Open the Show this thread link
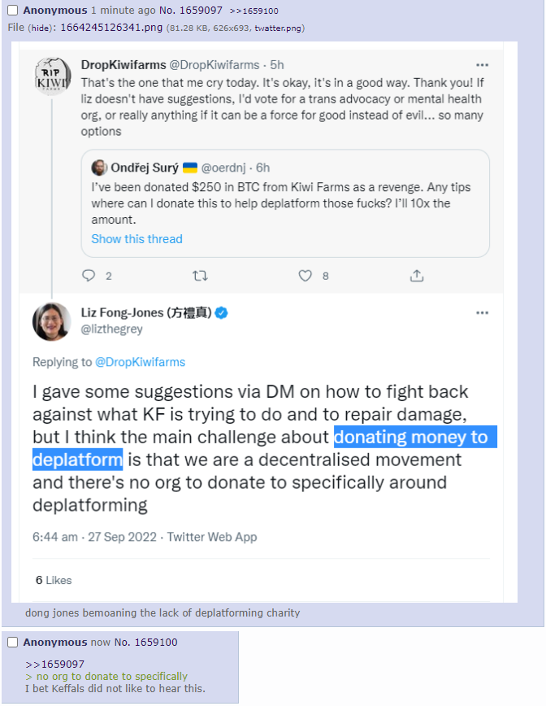The image size is (546, 706). coord(136,239)
